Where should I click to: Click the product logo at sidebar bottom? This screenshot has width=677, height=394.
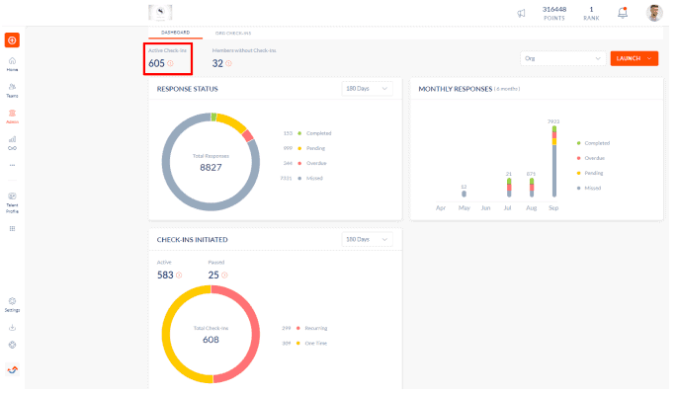coord(13,369)
